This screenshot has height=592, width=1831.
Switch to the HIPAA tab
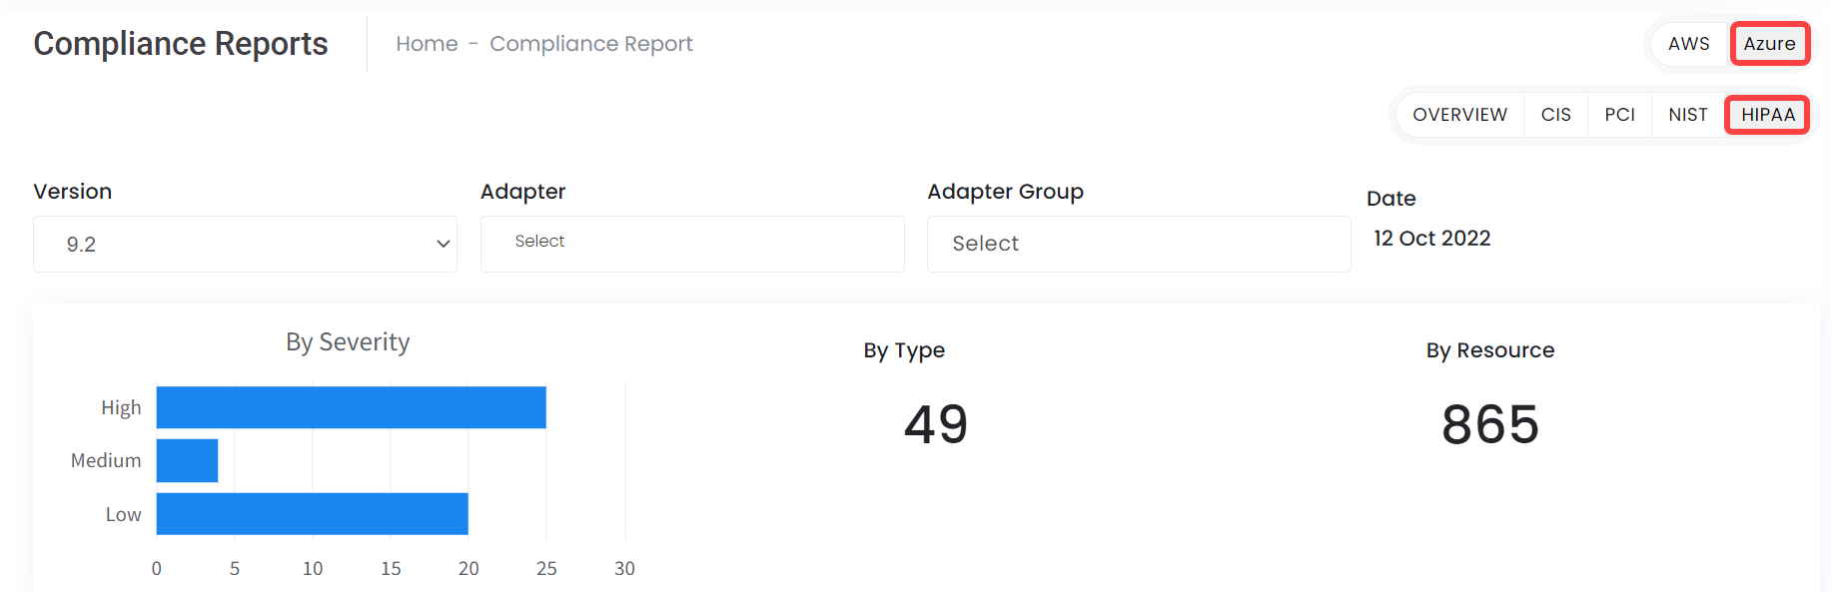point(1767,115)
